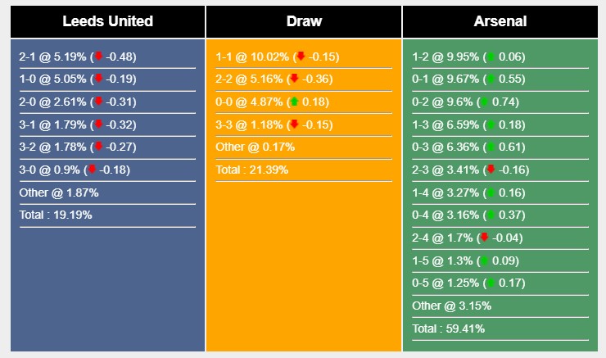Select the Leeds United column header

point(108,21)
